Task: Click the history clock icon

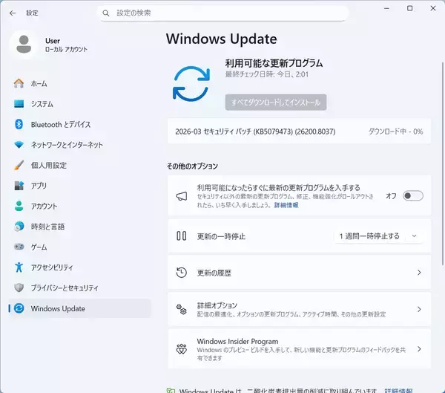Action: (x=182, y=273)
